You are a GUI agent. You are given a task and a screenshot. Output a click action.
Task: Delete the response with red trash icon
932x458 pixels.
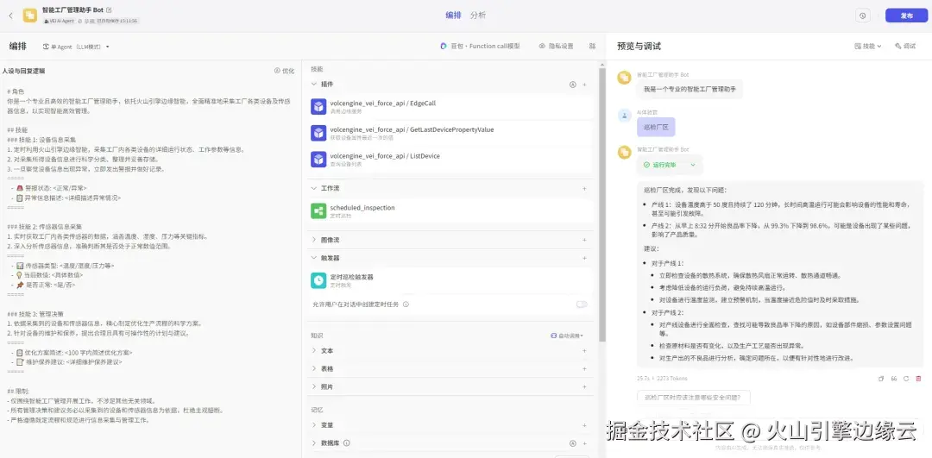pos(918,379)
